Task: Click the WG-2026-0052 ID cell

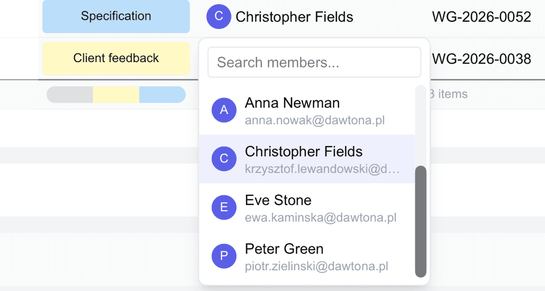Action: pos(481,17)
